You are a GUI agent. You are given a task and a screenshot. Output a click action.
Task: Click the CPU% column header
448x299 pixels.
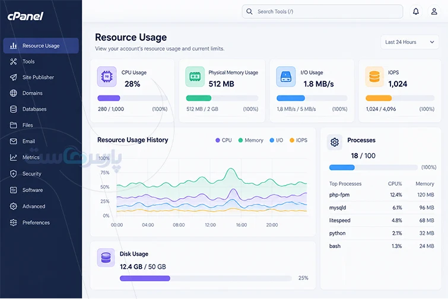point(395,184)
